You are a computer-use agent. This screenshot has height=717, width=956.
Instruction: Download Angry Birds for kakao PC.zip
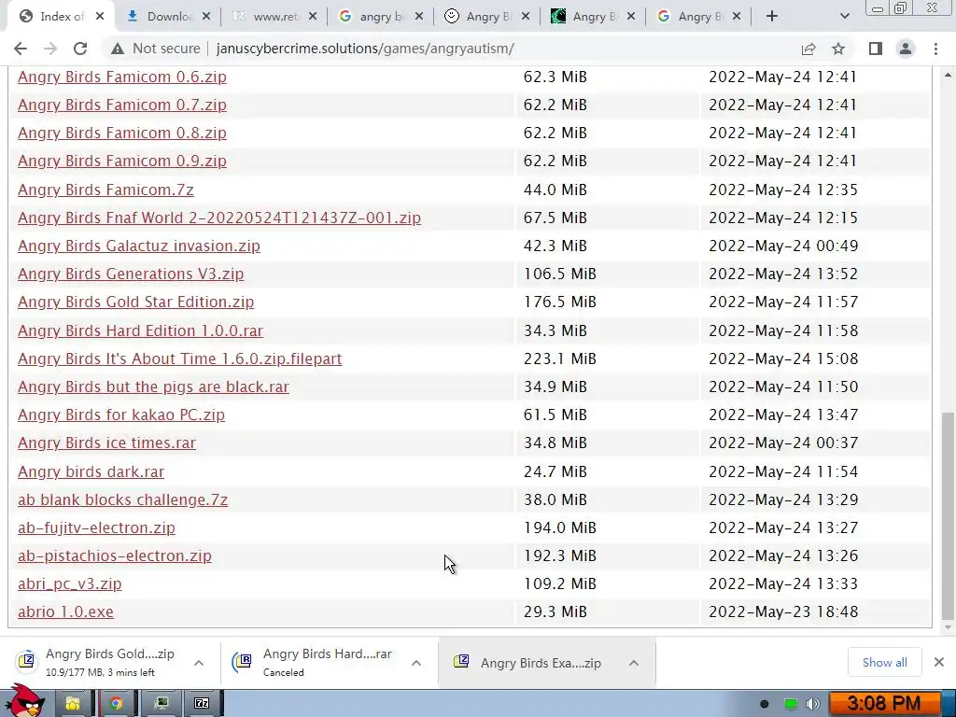121,415
